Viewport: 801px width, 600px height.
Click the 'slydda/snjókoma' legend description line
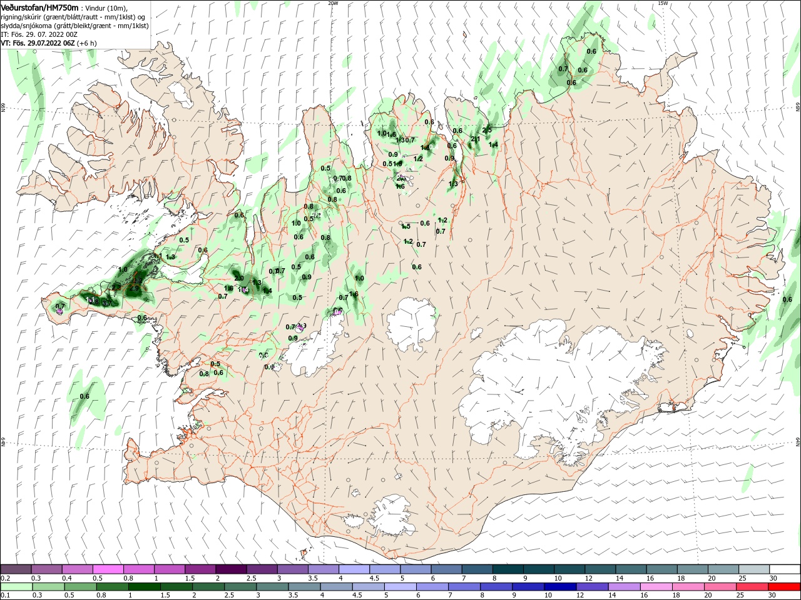75,26
